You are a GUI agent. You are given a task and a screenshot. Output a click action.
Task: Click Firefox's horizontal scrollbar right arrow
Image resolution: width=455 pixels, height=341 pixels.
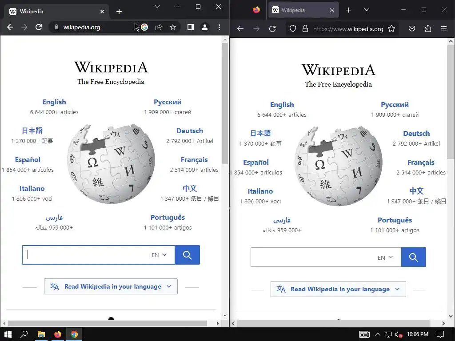pyautogui.click(x=443, y=323)
